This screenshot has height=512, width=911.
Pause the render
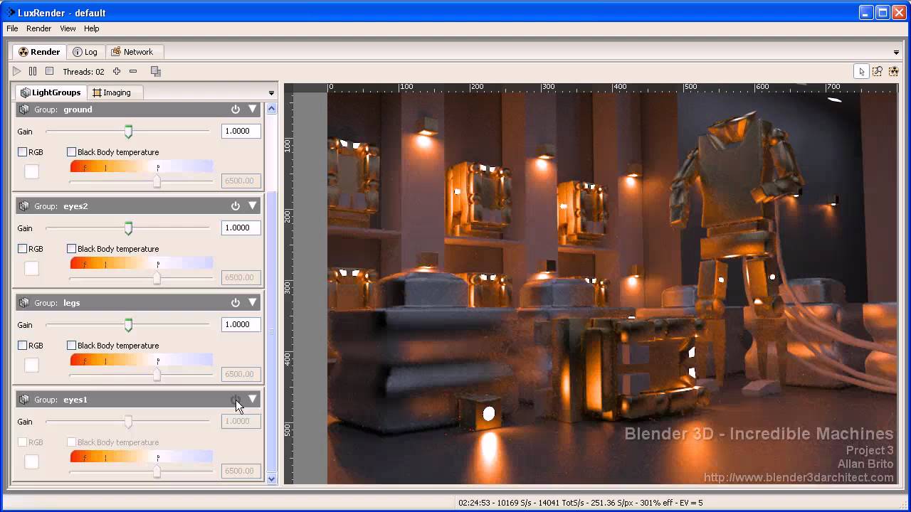coord(33,71)
